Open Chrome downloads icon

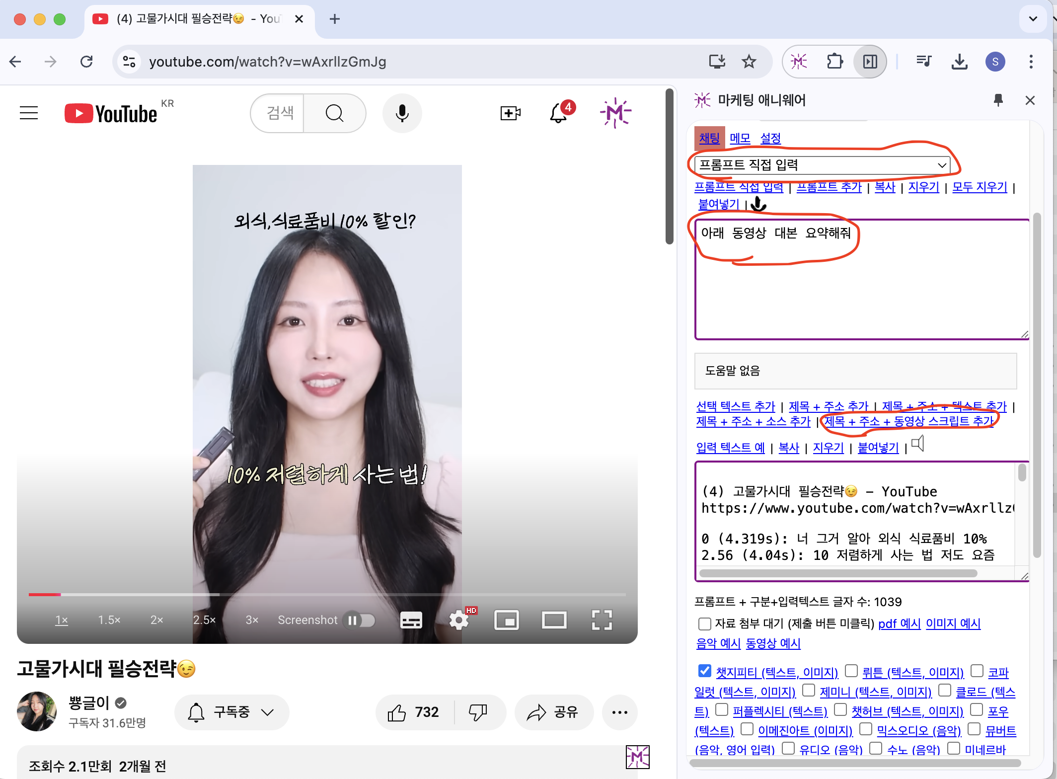click(x=960, y=62)
